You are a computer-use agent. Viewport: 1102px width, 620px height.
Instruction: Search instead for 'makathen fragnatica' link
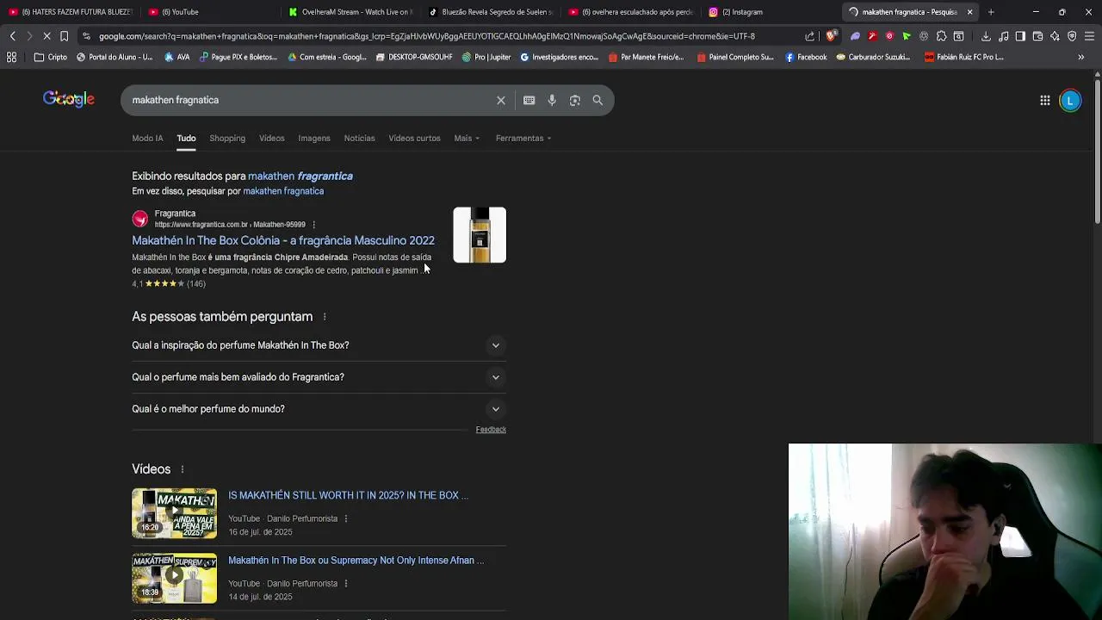[x=283, y=191]
